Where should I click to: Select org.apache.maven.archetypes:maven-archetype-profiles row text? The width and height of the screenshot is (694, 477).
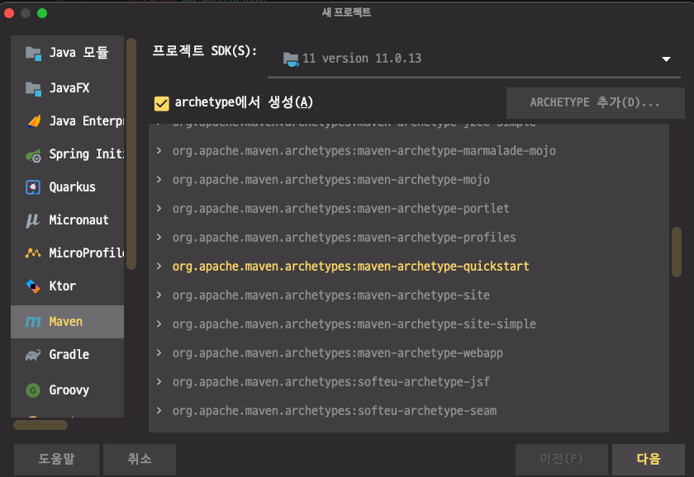344,238
